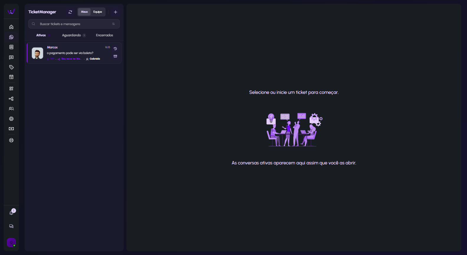Switch to the Aguardando tab
The height and width of the screenshot is (255, 467).
click(x=71, y=35)
